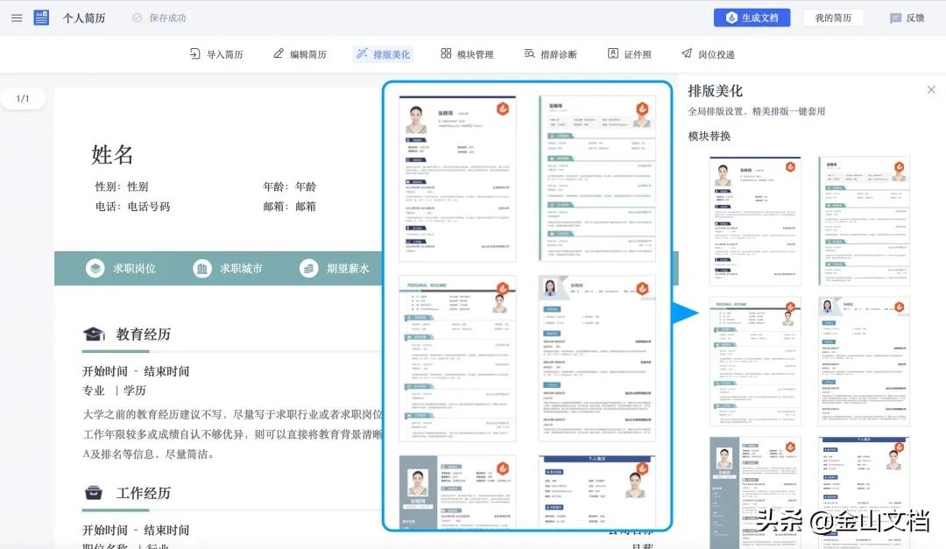Click the 个人简历 title text
Screen dimensions: 946x549
(84, 18)
